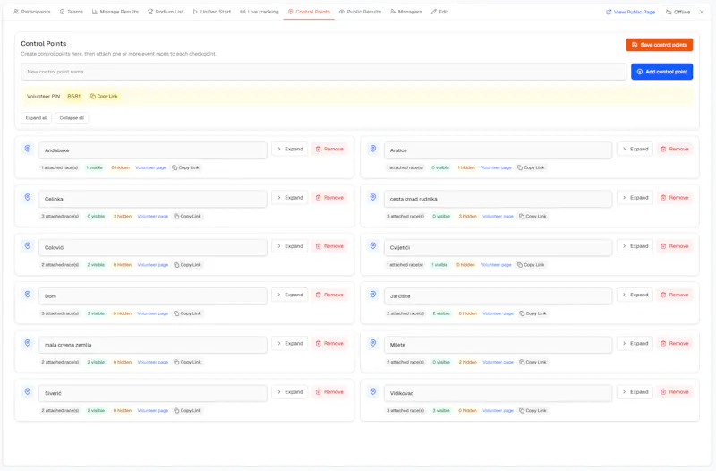The width and height of the screenshot is (716, 471).
Task: Open the View Public Page link
Action: point(631,12)
